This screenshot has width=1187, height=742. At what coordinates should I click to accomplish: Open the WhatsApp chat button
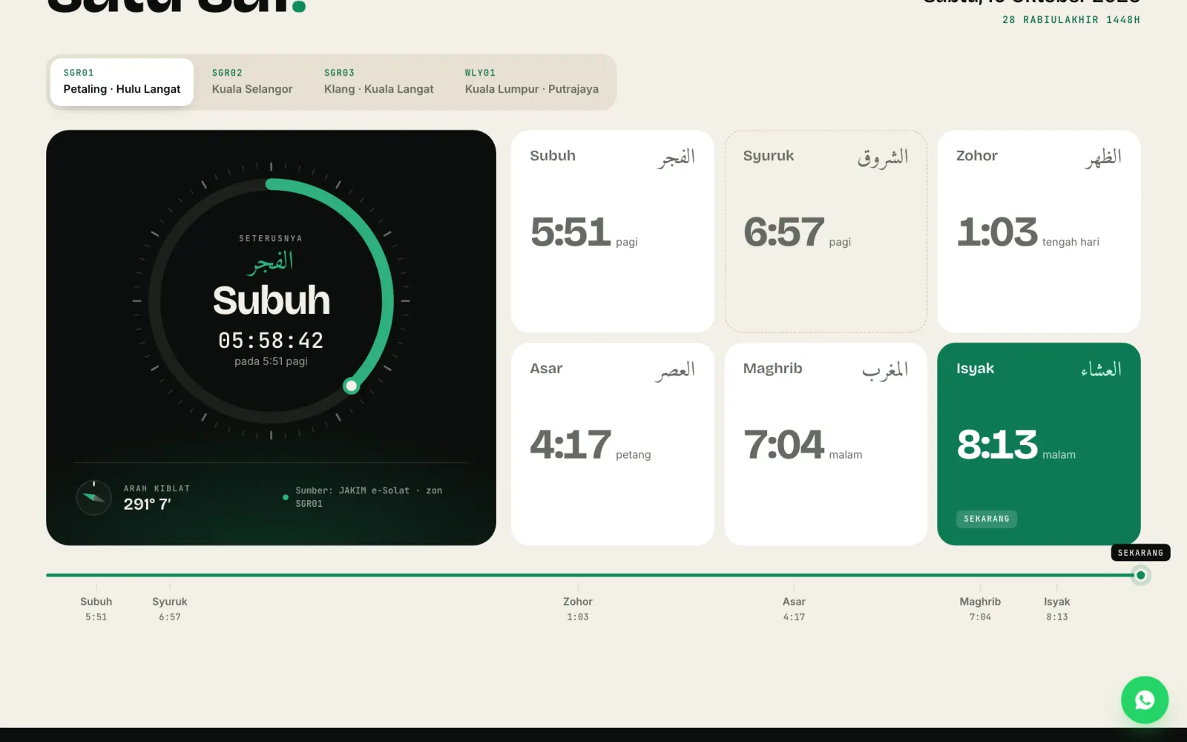1144,700
